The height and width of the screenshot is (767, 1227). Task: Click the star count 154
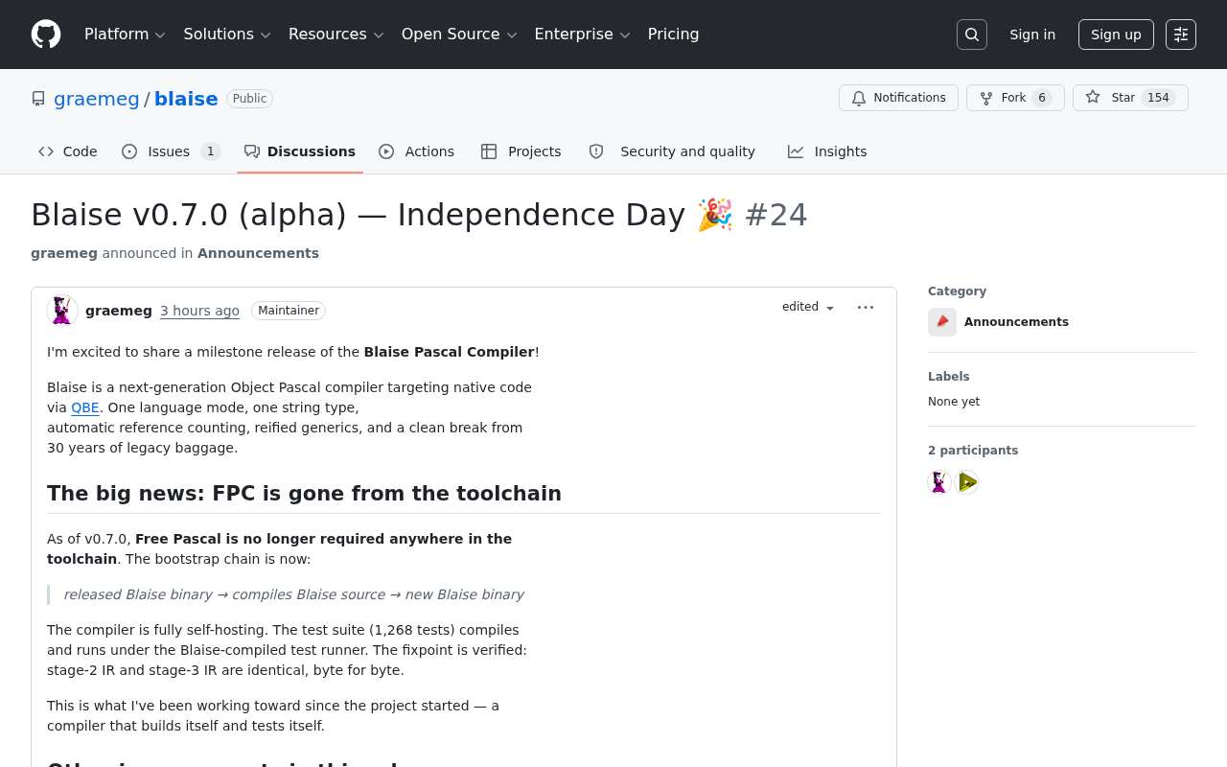pyautogui.click(x=1158, y=98)
